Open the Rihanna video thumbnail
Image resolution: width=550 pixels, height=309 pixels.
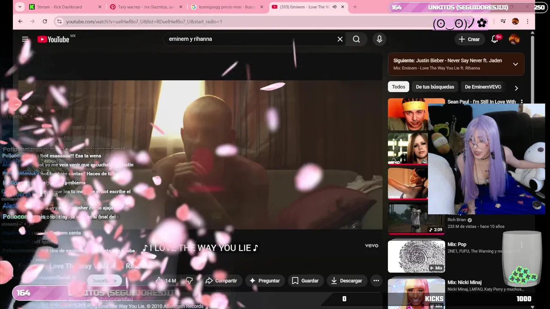coord(408,184)
